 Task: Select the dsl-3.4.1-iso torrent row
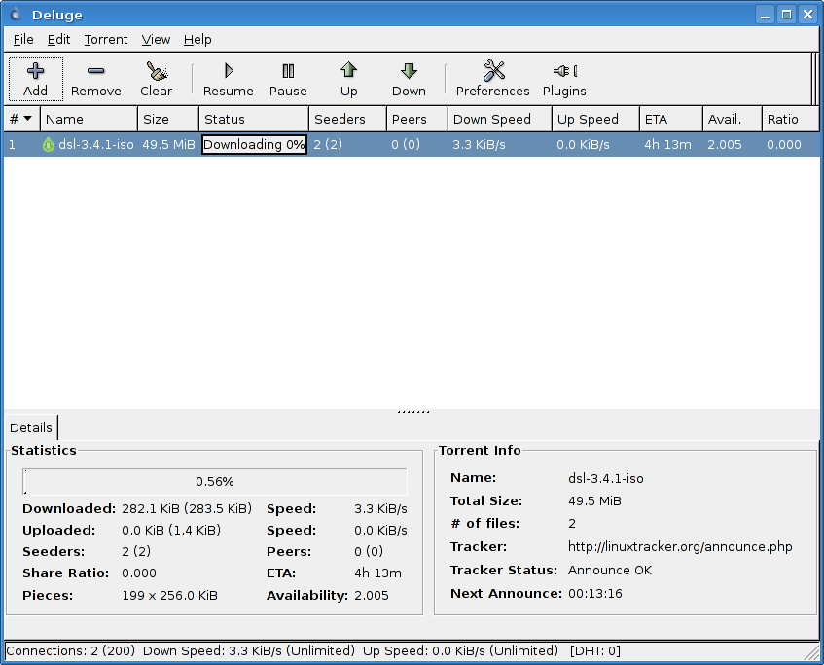95,145
